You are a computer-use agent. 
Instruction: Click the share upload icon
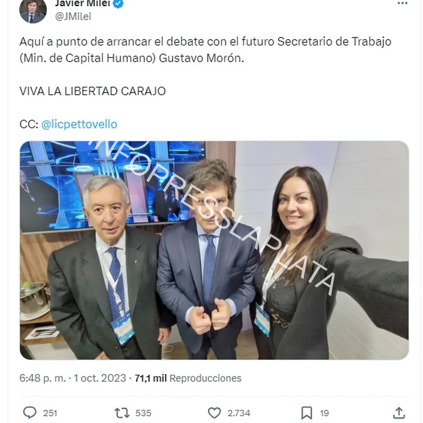pyautogui.click(x=399, y=413)
